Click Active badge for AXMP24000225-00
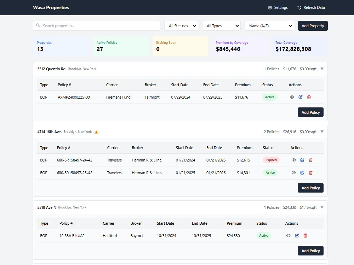Viewport: 354px width, 265px height. click(269, 97)
